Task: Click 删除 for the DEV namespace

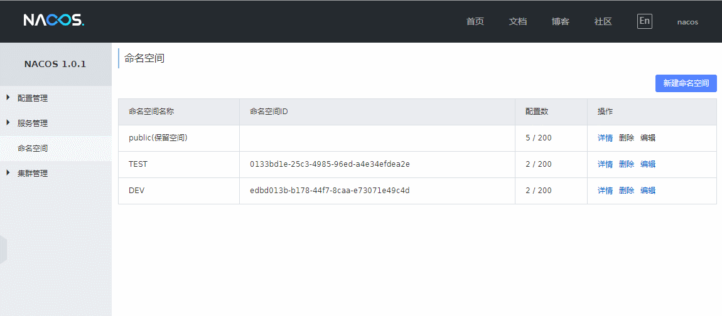Action: point(627,191)
